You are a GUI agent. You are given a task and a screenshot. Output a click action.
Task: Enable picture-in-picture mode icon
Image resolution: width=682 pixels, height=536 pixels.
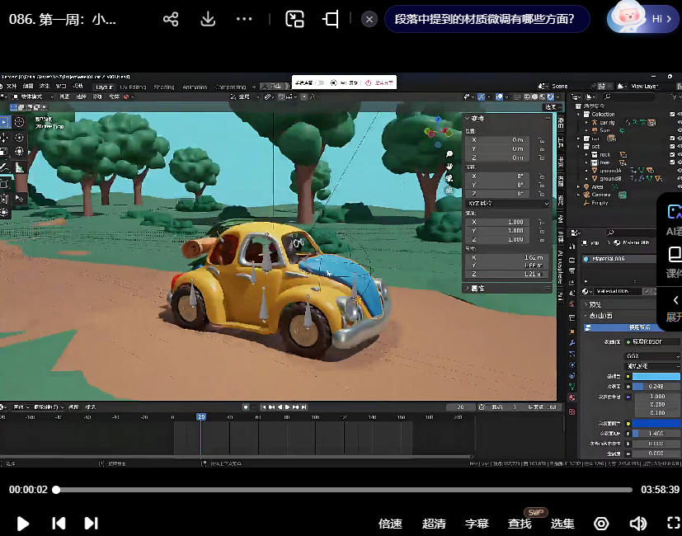pos(295,19)
